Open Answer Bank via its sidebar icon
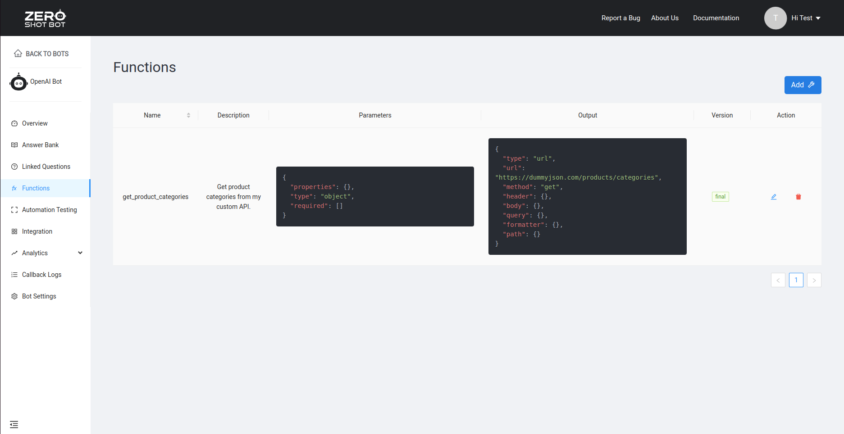This screenshot has width=844, height=434. click(x=15, y=145)
